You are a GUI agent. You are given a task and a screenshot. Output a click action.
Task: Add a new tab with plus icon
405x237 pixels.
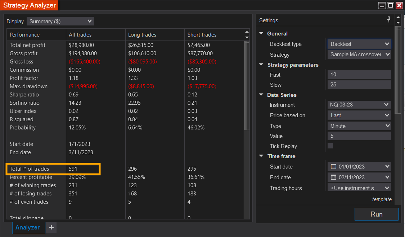coord(51,227)
